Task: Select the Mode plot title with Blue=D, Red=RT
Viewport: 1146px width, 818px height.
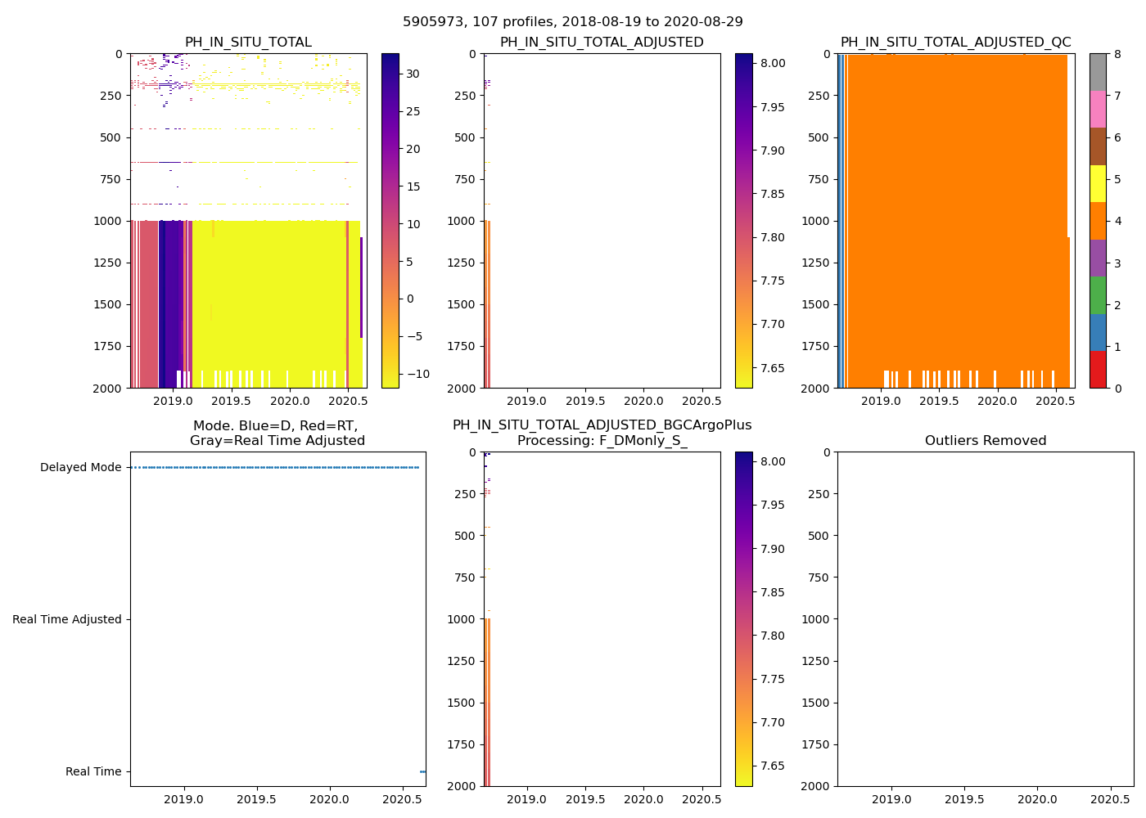Action: (x=277, y=434)
